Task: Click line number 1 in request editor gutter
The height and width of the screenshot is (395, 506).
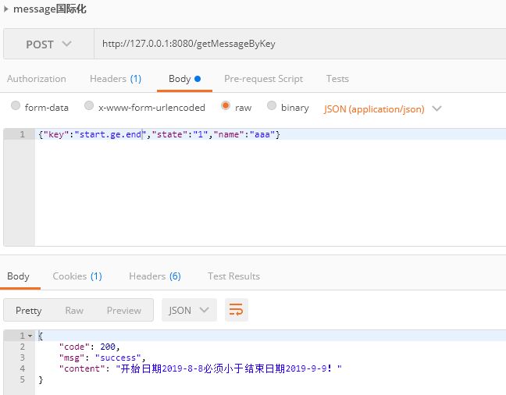Action: coord(22,134)
